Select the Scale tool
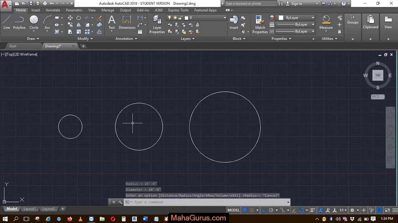This screenshot has width=398, height=223. (x=79, y=32)
